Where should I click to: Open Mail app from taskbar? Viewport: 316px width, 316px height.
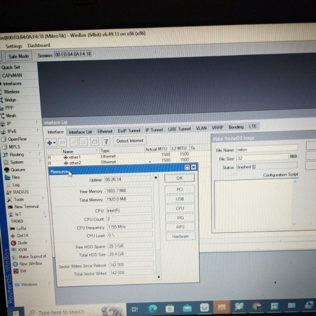[187, 308]
